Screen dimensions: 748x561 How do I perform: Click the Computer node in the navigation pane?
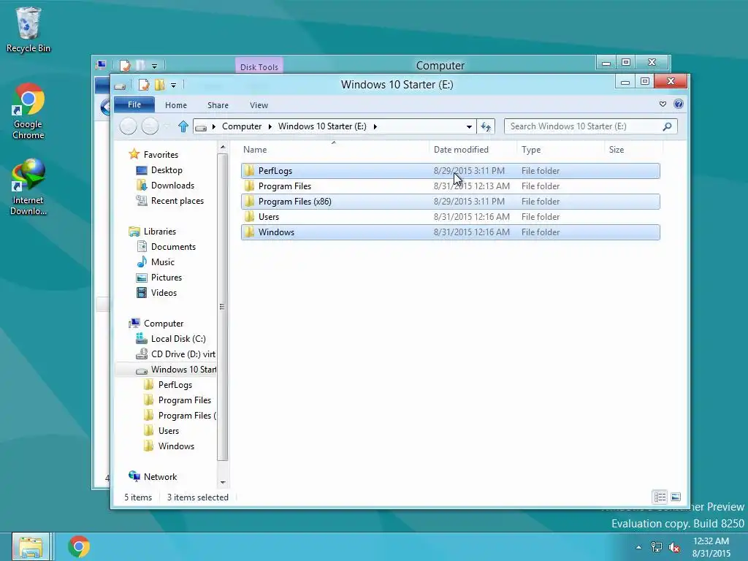pos(164,324)
